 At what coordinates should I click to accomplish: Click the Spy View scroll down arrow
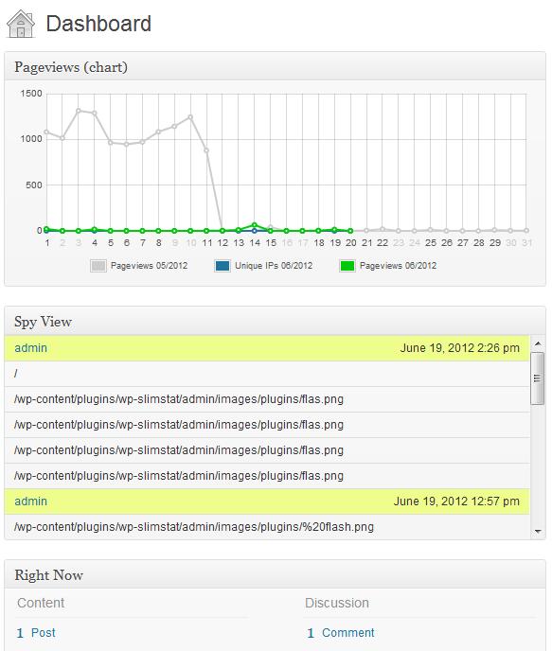[538, 532]
